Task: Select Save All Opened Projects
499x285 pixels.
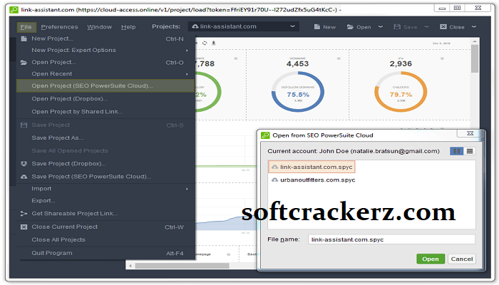Action: pos(106,151)
